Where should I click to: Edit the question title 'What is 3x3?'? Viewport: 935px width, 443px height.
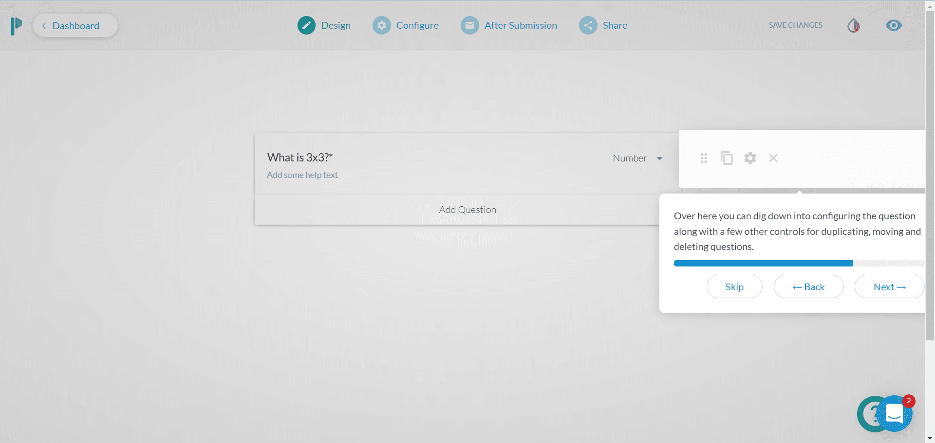[x=300, y=158]
